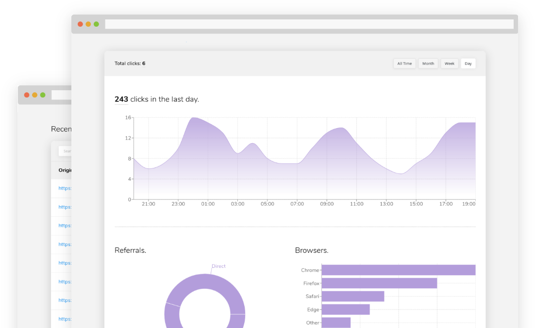Open the first https link in the table
The height and width of the screenshot is (328, 535).
point(65,188)
